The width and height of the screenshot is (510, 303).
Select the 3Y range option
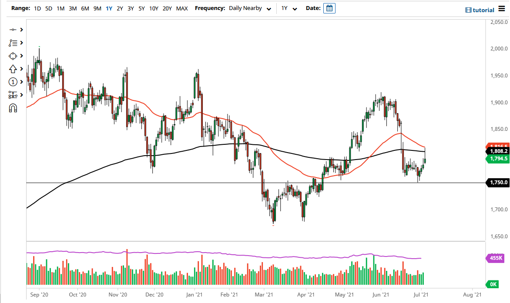click(x=131, y=8)
